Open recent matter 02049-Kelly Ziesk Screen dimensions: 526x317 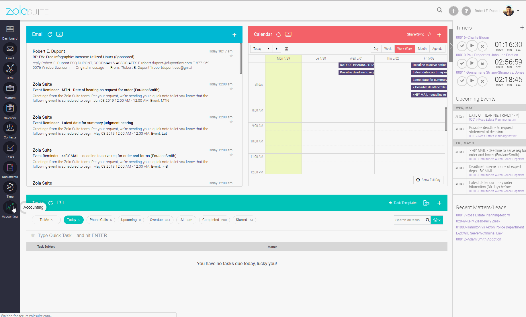[x=478, y=221]
